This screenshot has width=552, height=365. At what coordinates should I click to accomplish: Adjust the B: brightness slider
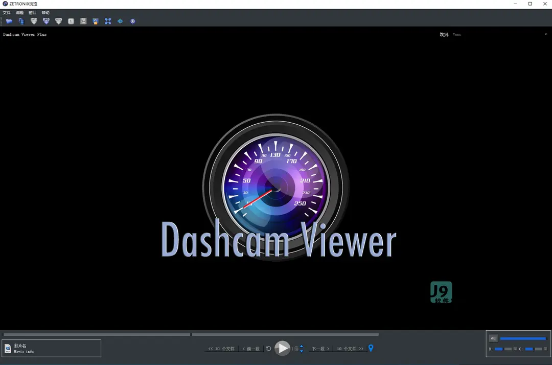coord(503,349)
